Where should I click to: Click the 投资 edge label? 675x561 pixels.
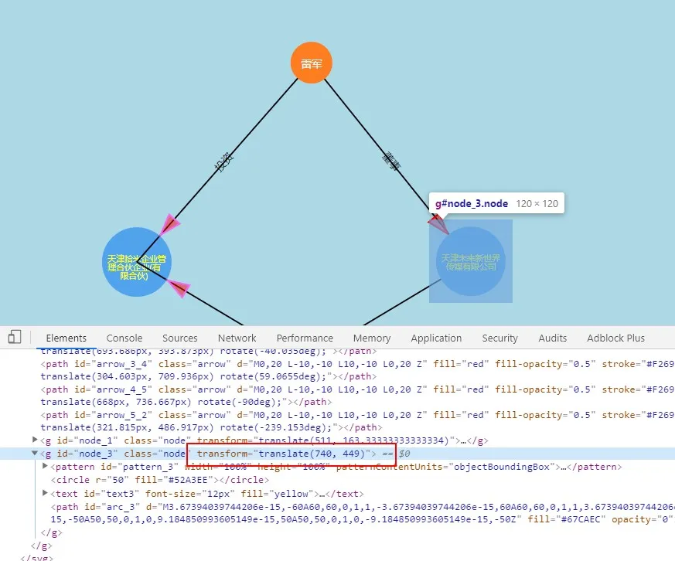(x=225, y=162)
